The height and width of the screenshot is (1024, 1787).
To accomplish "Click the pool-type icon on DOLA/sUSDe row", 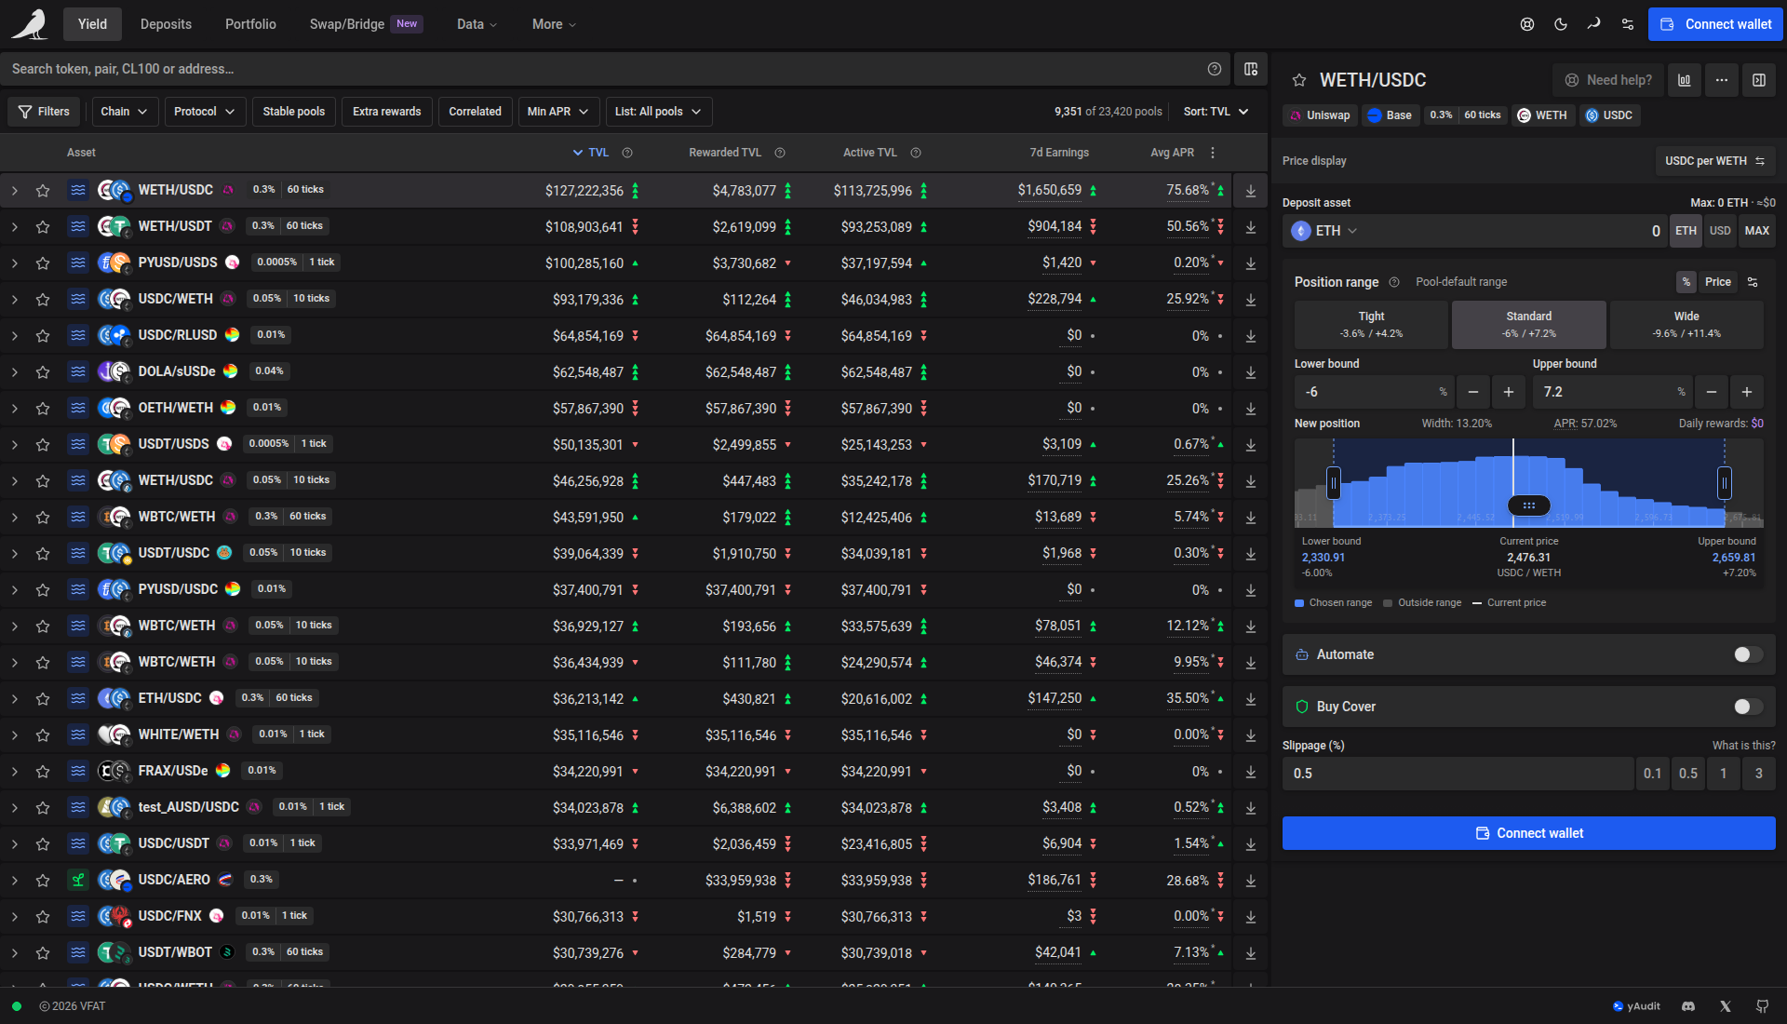I will [x=78, y=371].
